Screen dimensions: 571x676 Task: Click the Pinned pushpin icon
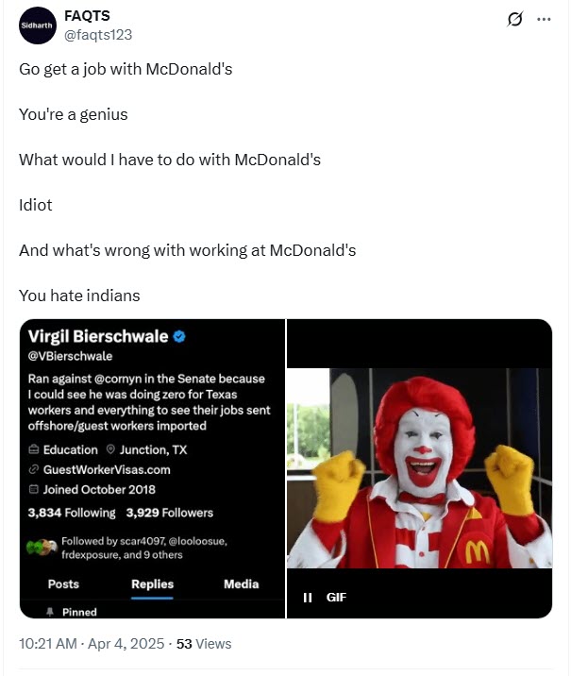(51, 612)
